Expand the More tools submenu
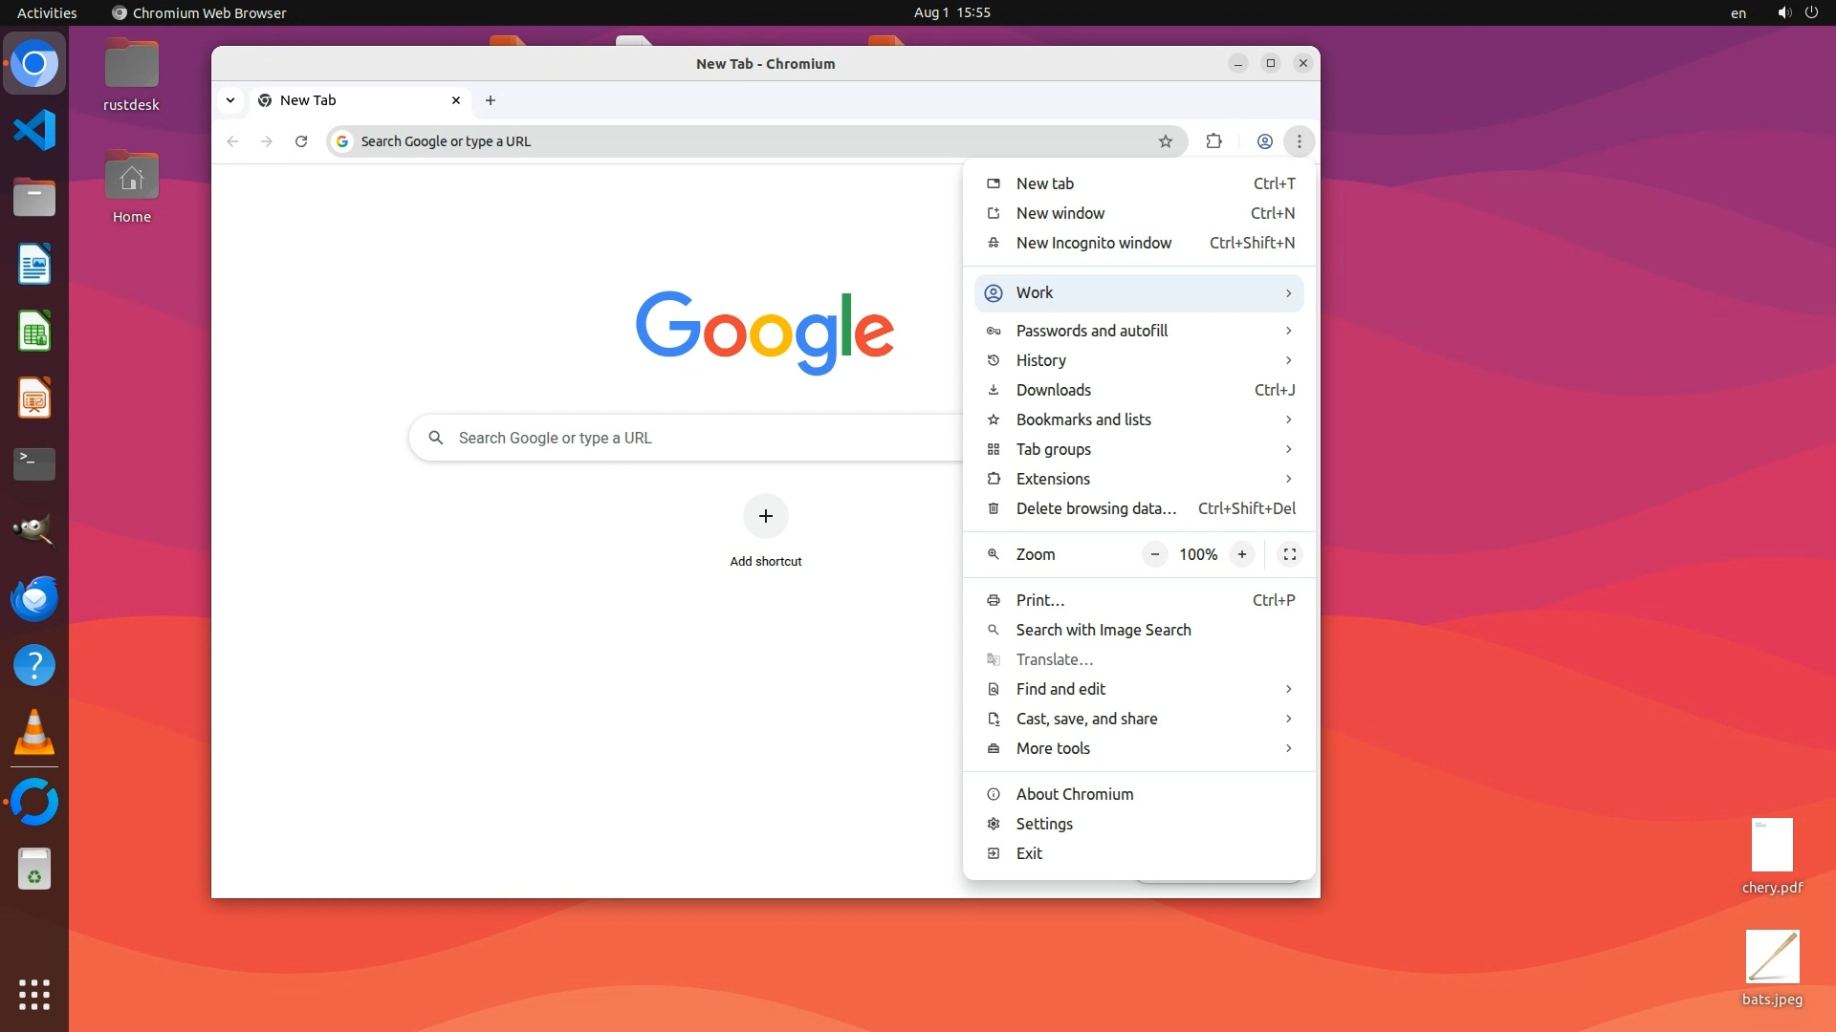1836x1032 pixels. point(1138,748)
